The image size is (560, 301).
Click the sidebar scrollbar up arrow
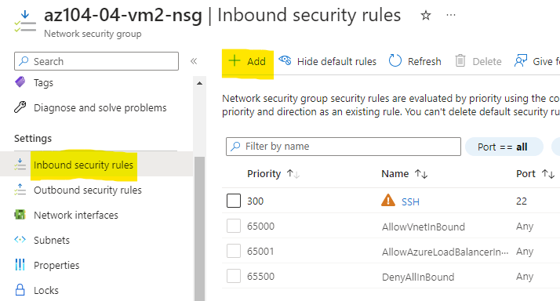[200, 83]
